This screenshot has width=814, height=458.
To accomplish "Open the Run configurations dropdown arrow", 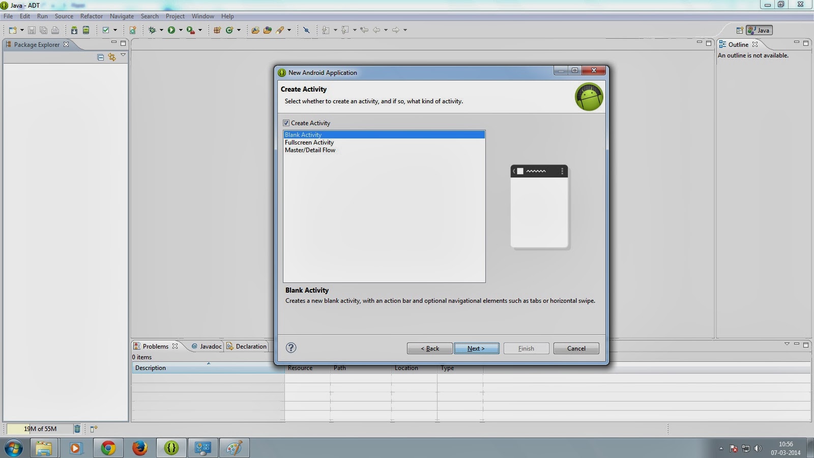I will coord(181,30).
